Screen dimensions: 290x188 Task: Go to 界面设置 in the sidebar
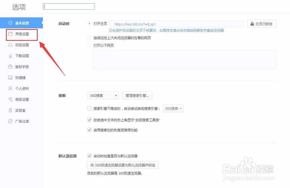pyautogui.click(x=21, y=34)
